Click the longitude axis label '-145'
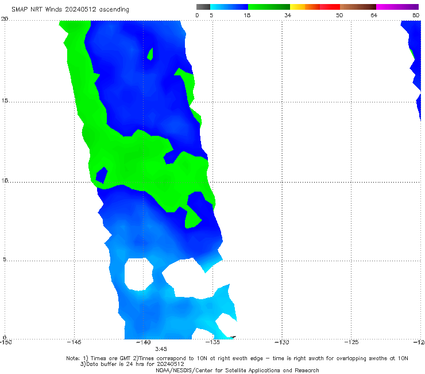Image resolution: width=425 pixels, height=374 pixels. pyautogui.click(x=74, y=342)
